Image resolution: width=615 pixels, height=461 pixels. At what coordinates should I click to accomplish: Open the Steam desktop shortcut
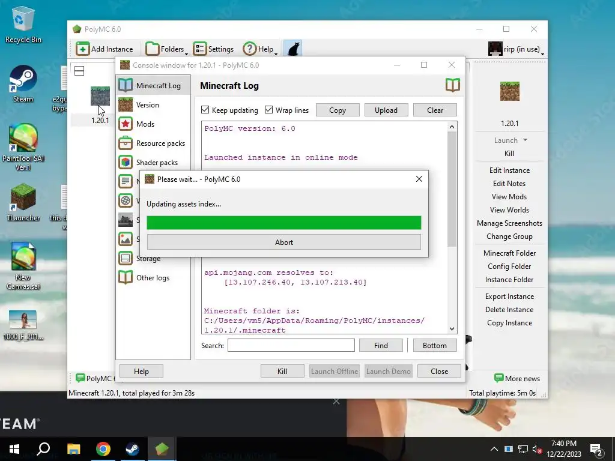coord(23,84)
